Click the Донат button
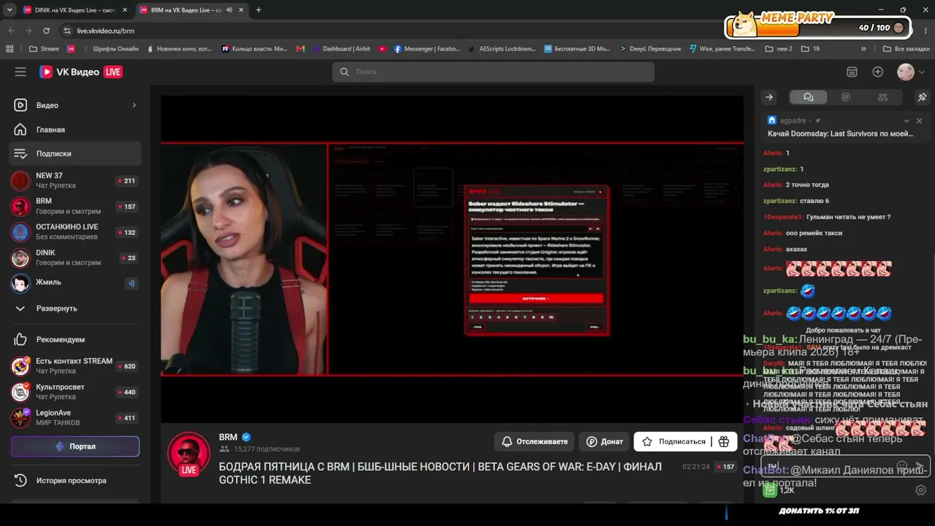 coord(604,441)
